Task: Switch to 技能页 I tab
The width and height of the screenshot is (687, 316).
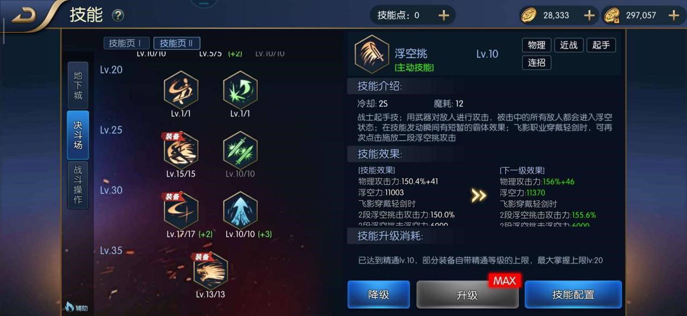Action: [x=126, y=43]
